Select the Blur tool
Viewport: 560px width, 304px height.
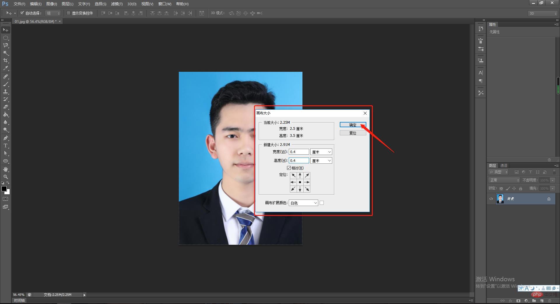(x=6, y=122)
